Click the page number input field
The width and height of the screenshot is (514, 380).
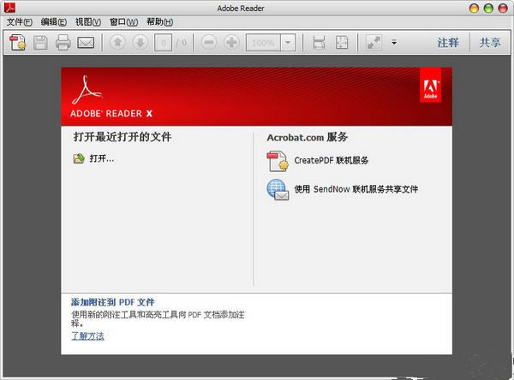point(164,43)
